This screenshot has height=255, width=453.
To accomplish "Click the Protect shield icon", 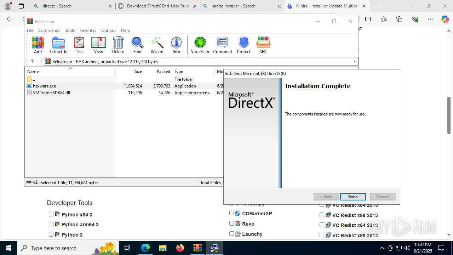I will click(244, 45).
